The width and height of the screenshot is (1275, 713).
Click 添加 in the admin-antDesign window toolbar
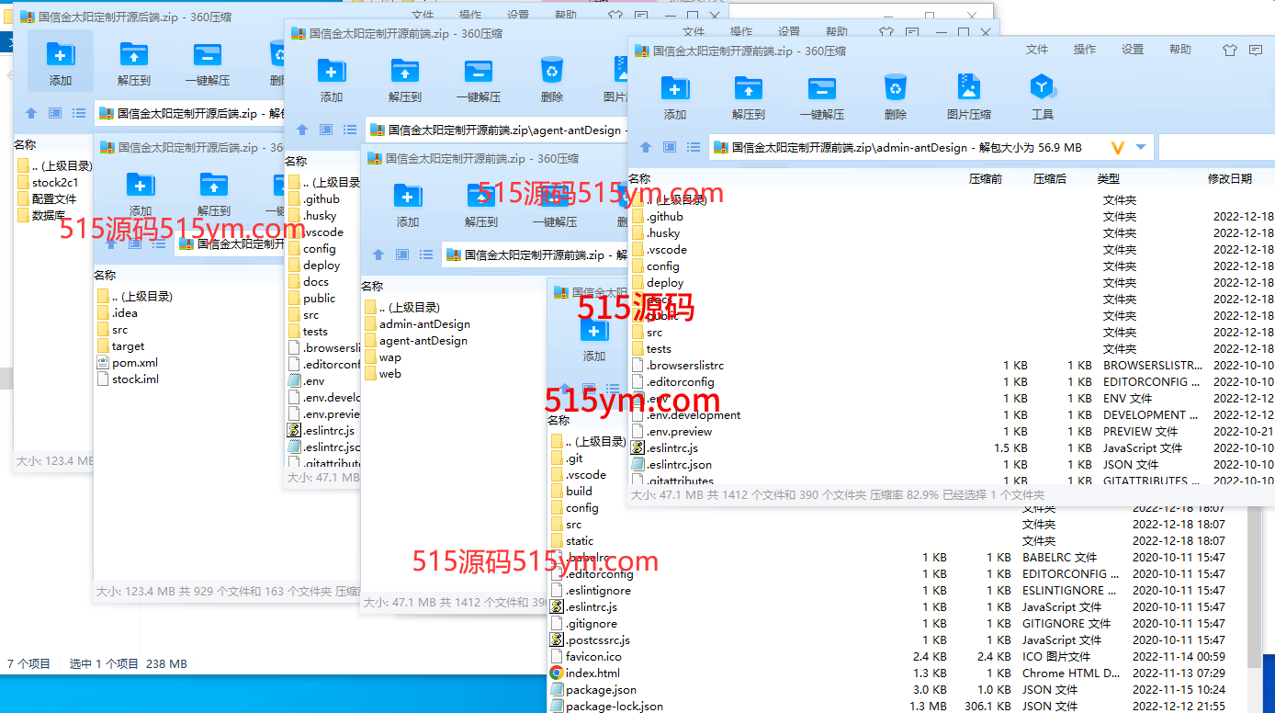click(675, 97)
